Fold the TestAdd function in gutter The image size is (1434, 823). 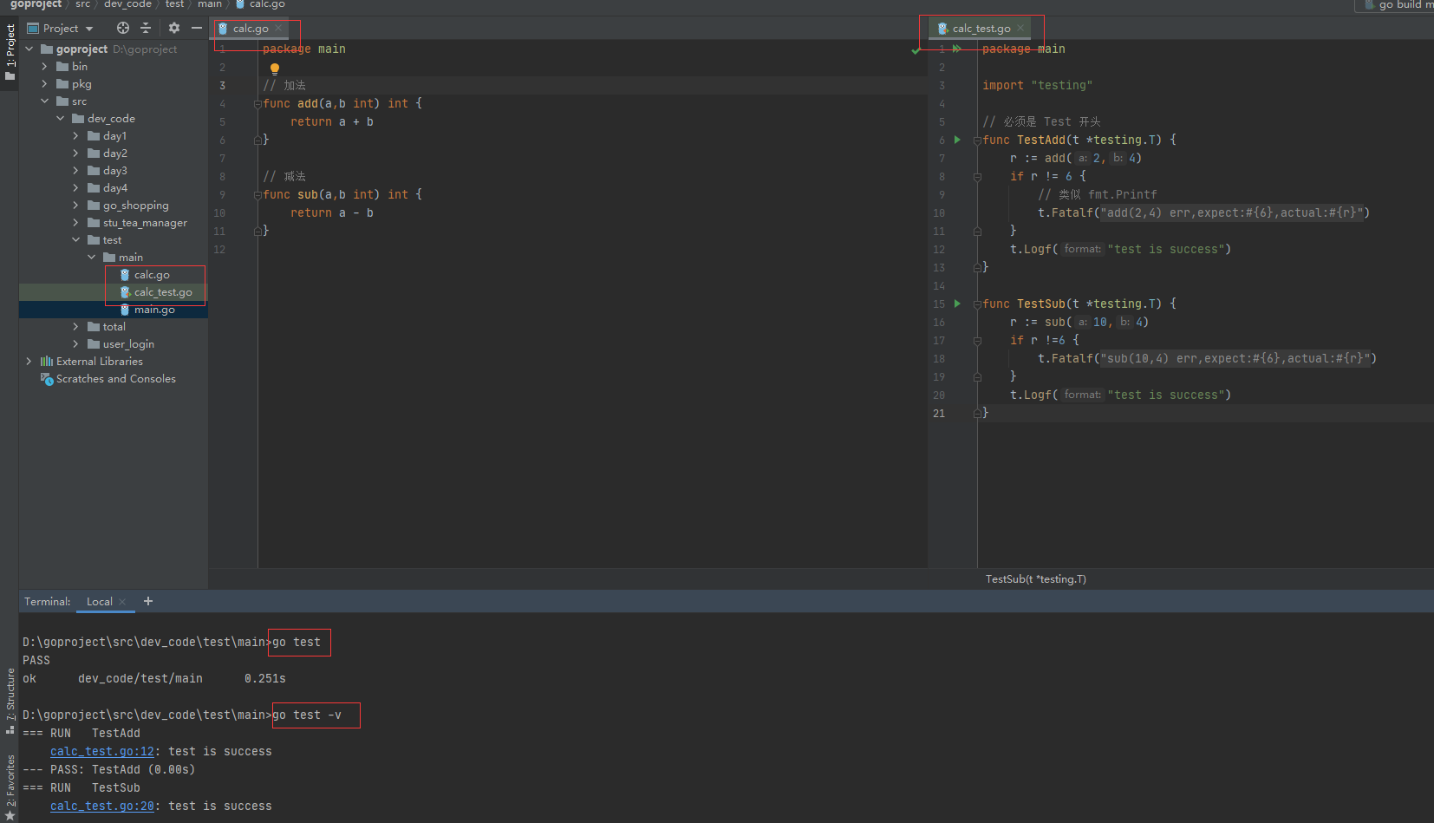(977, 140)
